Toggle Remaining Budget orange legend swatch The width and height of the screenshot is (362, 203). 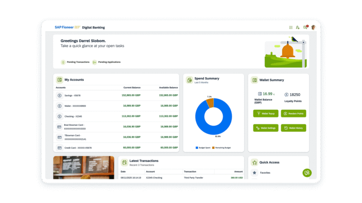click(213, 148)
